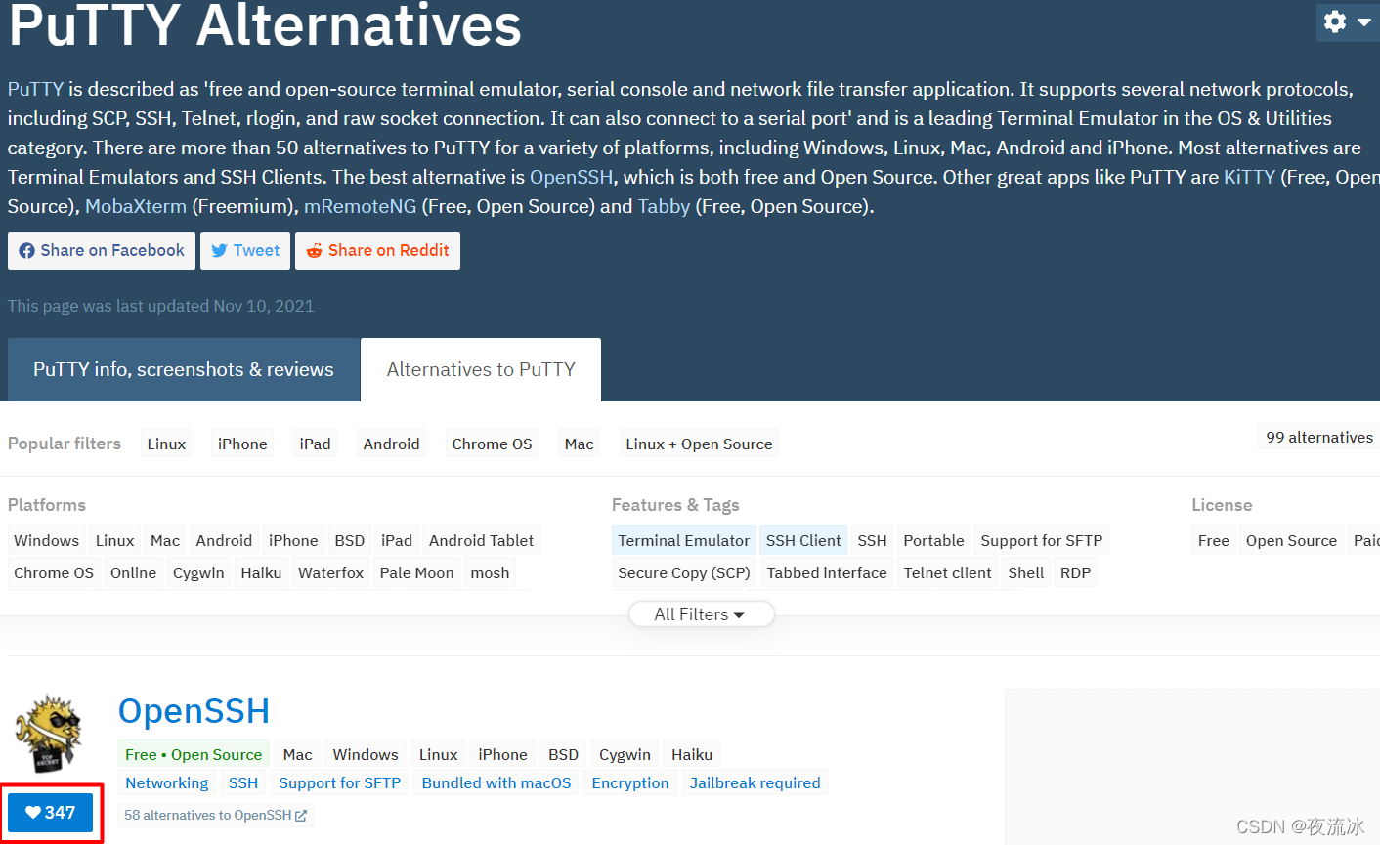The image size is (1380, 845).
Task: Filter platforms by Cygwin
Action: (198, 572)
